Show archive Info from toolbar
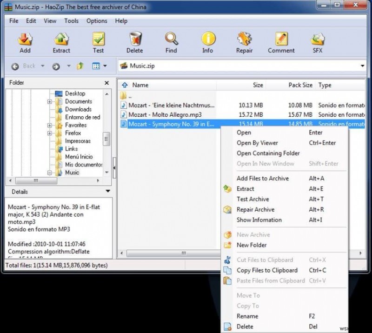The height and width of the screenshot is (333, 372). coord(208,39)
